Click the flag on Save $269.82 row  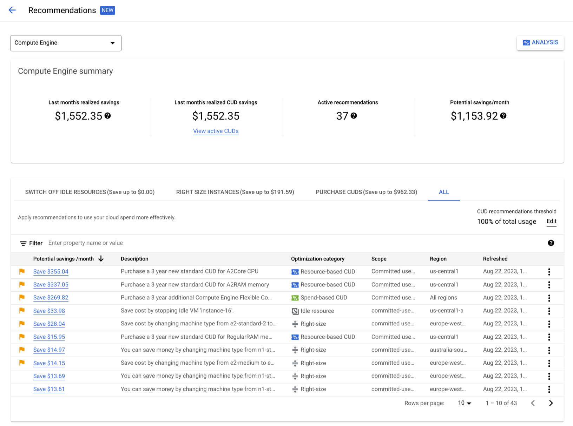[x=22, y=297]
